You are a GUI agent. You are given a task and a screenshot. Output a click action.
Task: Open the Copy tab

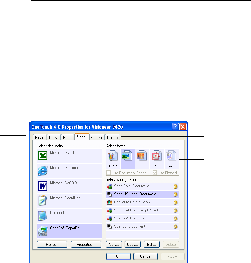point(53,137)
